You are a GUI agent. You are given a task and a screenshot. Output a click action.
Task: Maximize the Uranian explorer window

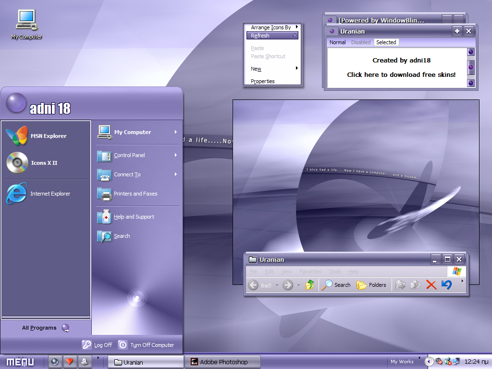(447, 259)
